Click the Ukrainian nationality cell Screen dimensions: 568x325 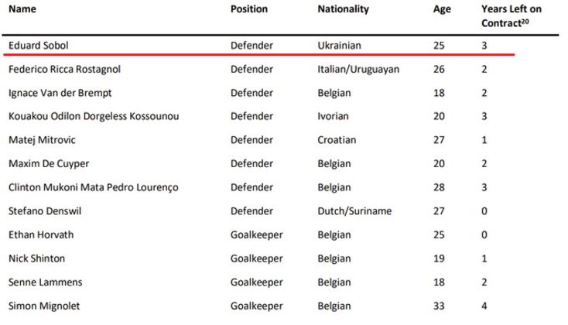click(x=340, y=46)
